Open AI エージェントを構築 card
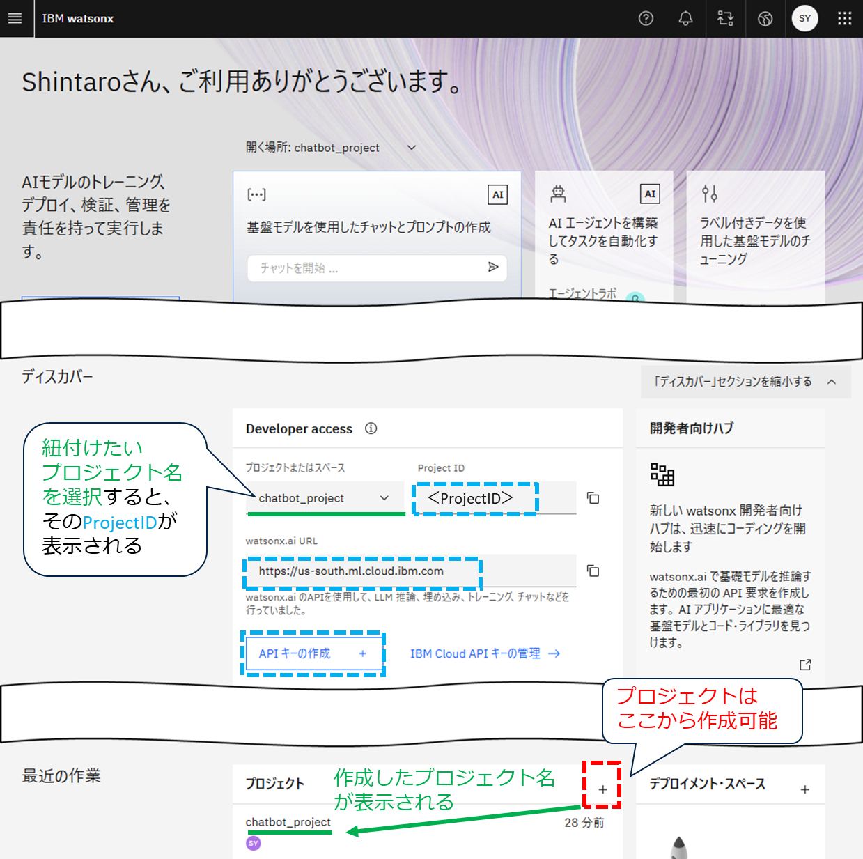Image resolution: width=863 pixels, height=859 pixels. tap(604, 237)
